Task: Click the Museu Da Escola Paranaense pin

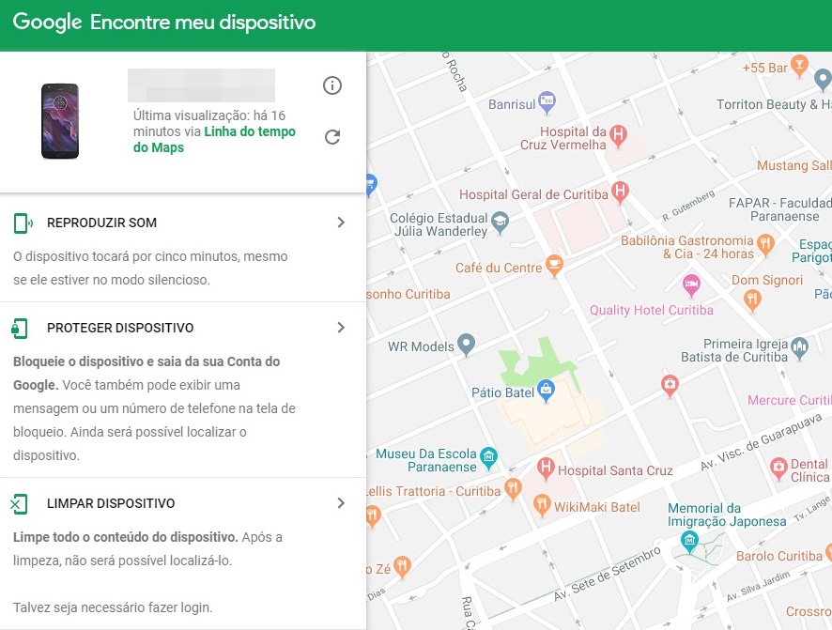Action: point(488,457)
